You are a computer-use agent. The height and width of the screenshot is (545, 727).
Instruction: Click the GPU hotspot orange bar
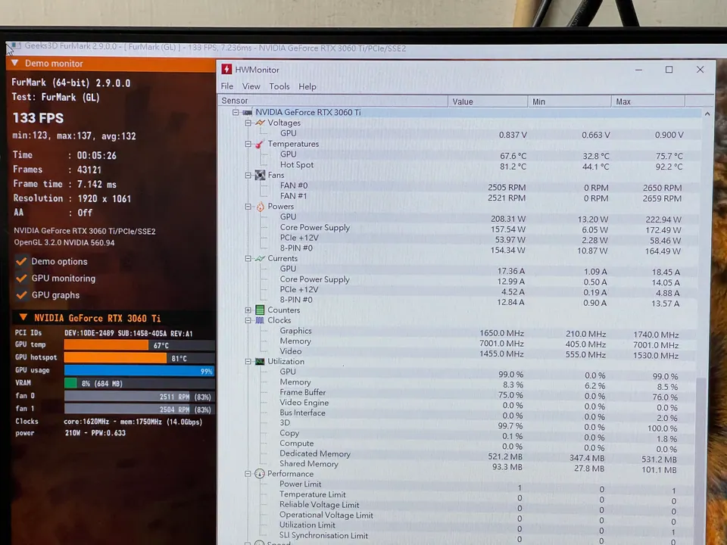tap(115, 357)
